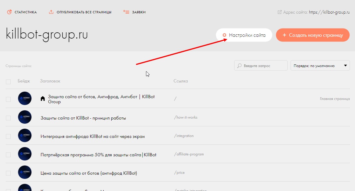
Task: Open page Патртнёрская программа 50%
Action: (99, 155)
